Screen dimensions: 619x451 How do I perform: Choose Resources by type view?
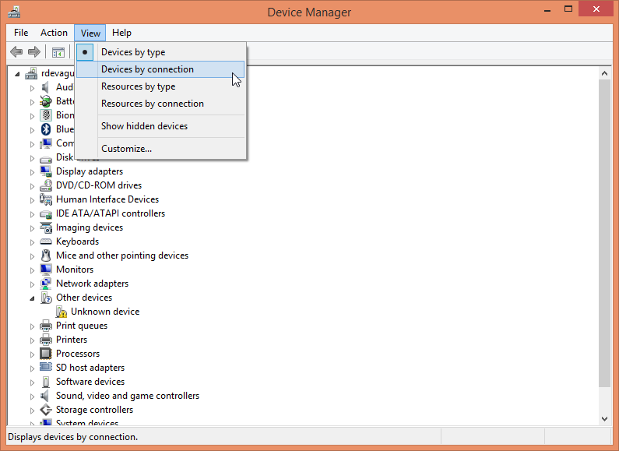(x=138, y=86)
